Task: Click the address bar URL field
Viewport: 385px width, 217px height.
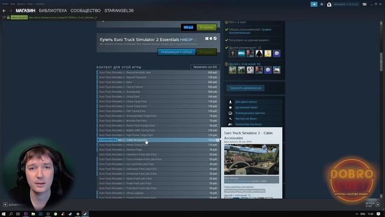Action: pyautogui.click(x=63, y=17)
